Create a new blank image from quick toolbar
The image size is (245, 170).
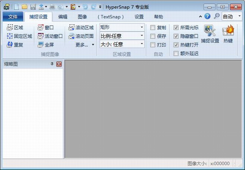(17, 7)
